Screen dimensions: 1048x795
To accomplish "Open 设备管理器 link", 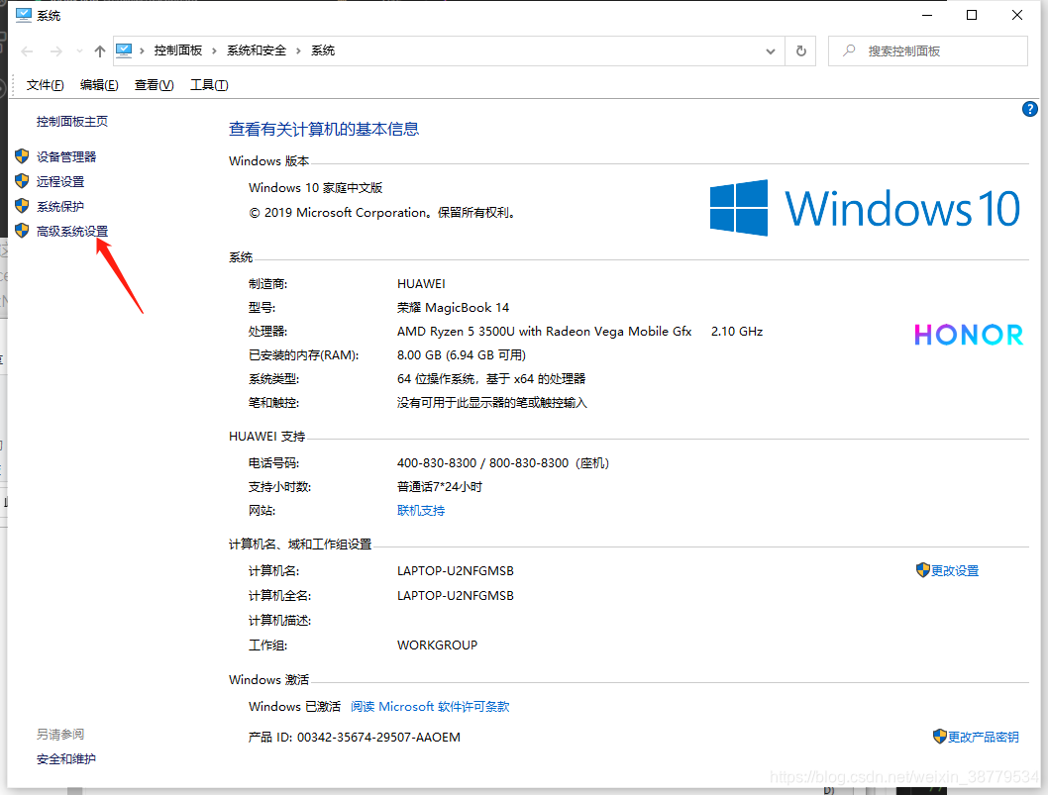I will click(x=66, y=157).
